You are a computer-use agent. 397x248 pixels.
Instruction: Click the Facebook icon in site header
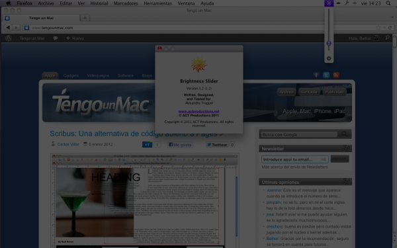316,75
